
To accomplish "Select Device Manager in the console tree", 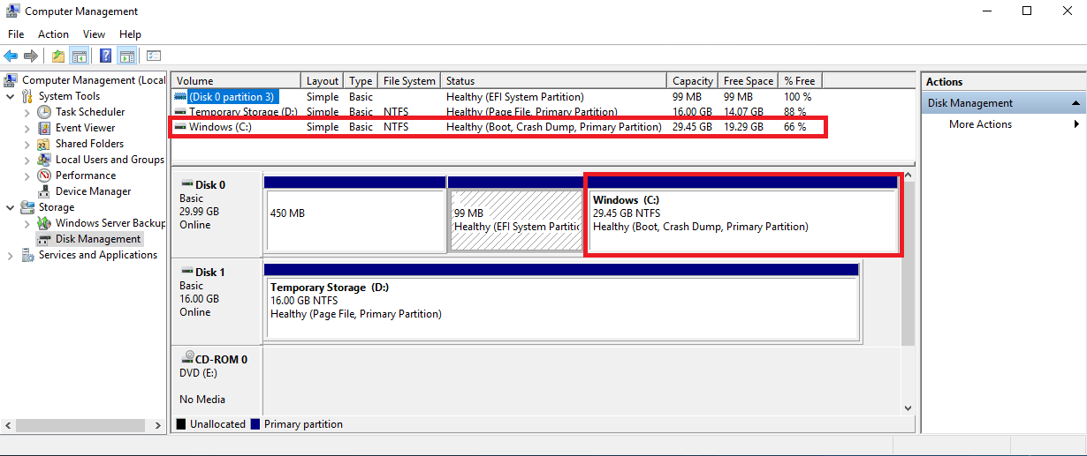I will pyautogui.click(x=93, y=191).
